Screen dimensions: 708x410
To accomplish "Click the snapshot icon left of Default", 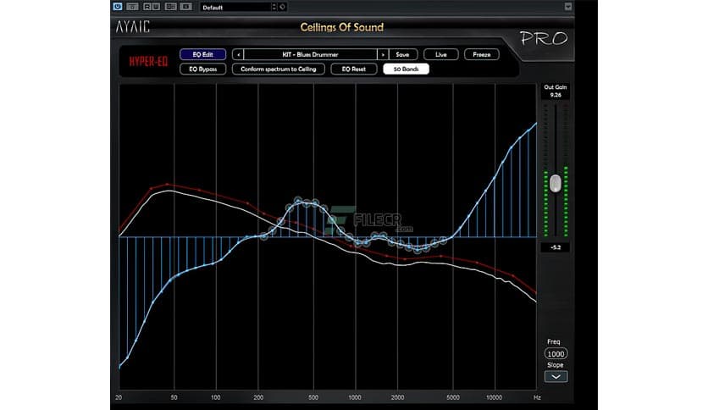I will click(x=185, y=6).
